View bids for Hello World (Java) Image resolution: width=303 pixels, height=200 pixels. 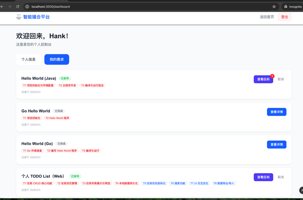[x=263, y=79]
